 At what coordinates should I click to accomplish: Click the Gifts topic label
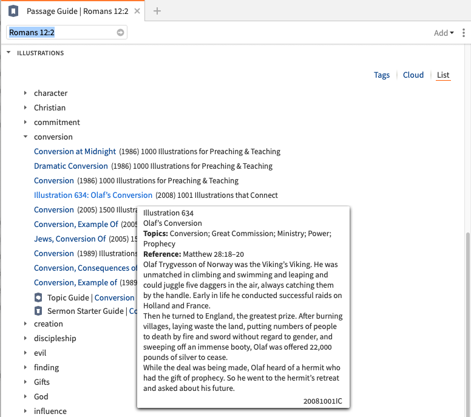pyautogui.click(x=41, y=382)
